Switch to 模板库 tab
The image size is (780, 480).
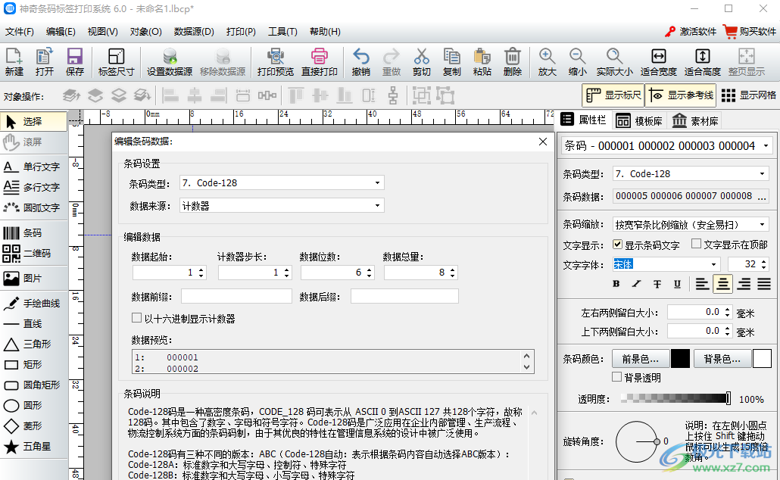coord(639,121)
